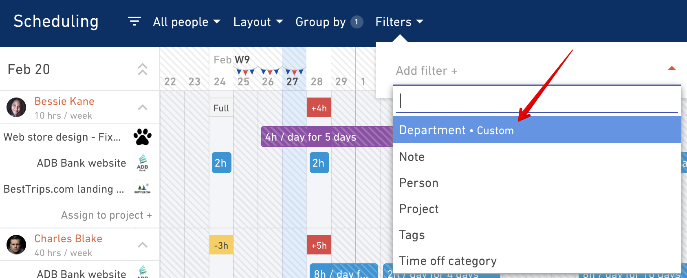Viewport: 687px width, 278px height.
Task: Click Assign to project + link
Action: tap(106, 215)
